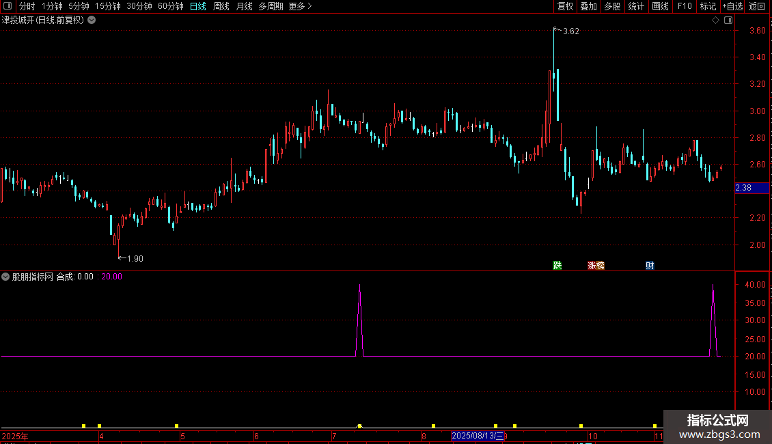This screenshot has height=444, width=772.
Task: Click the 1.90 low price annotation
Action: pos(135,258)
